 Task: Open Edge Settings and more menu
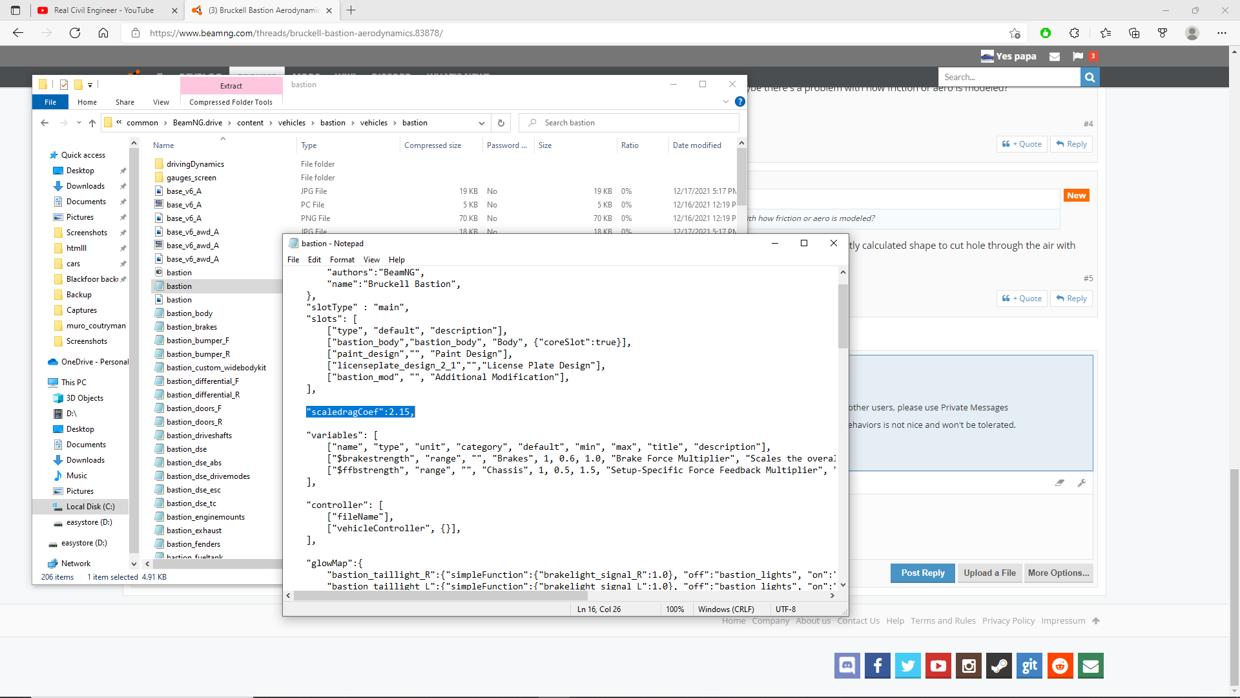[x=1221, y=33]
